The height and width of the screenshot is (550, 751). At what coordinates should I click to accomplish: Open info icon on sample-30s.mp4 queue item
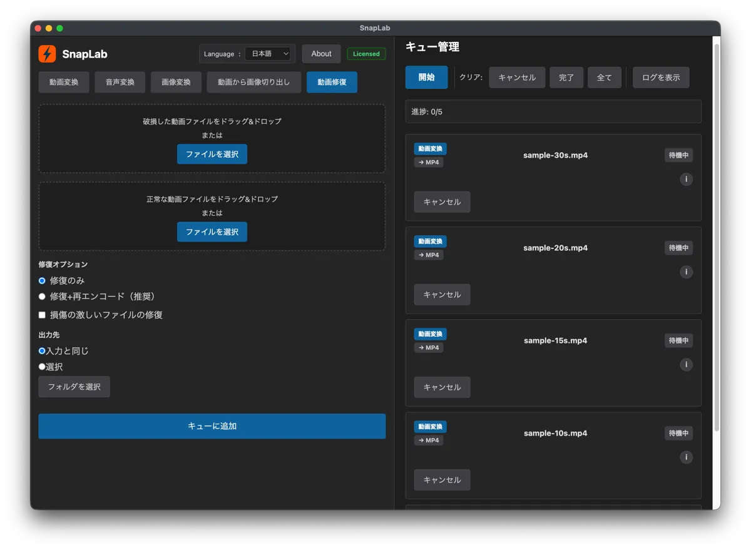pos(686,179)
